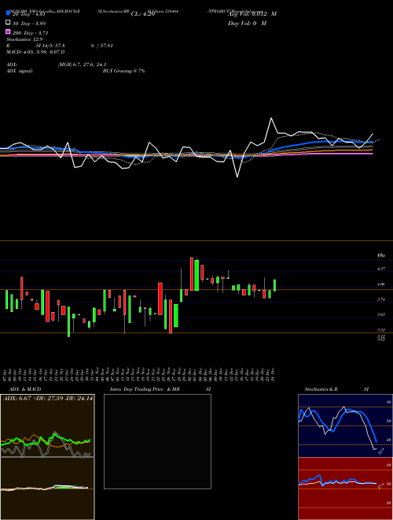Click the magenta 200 Day legend swatch
Image resolution: width=393 pixels, height=520 pixels.
[8, 32]
